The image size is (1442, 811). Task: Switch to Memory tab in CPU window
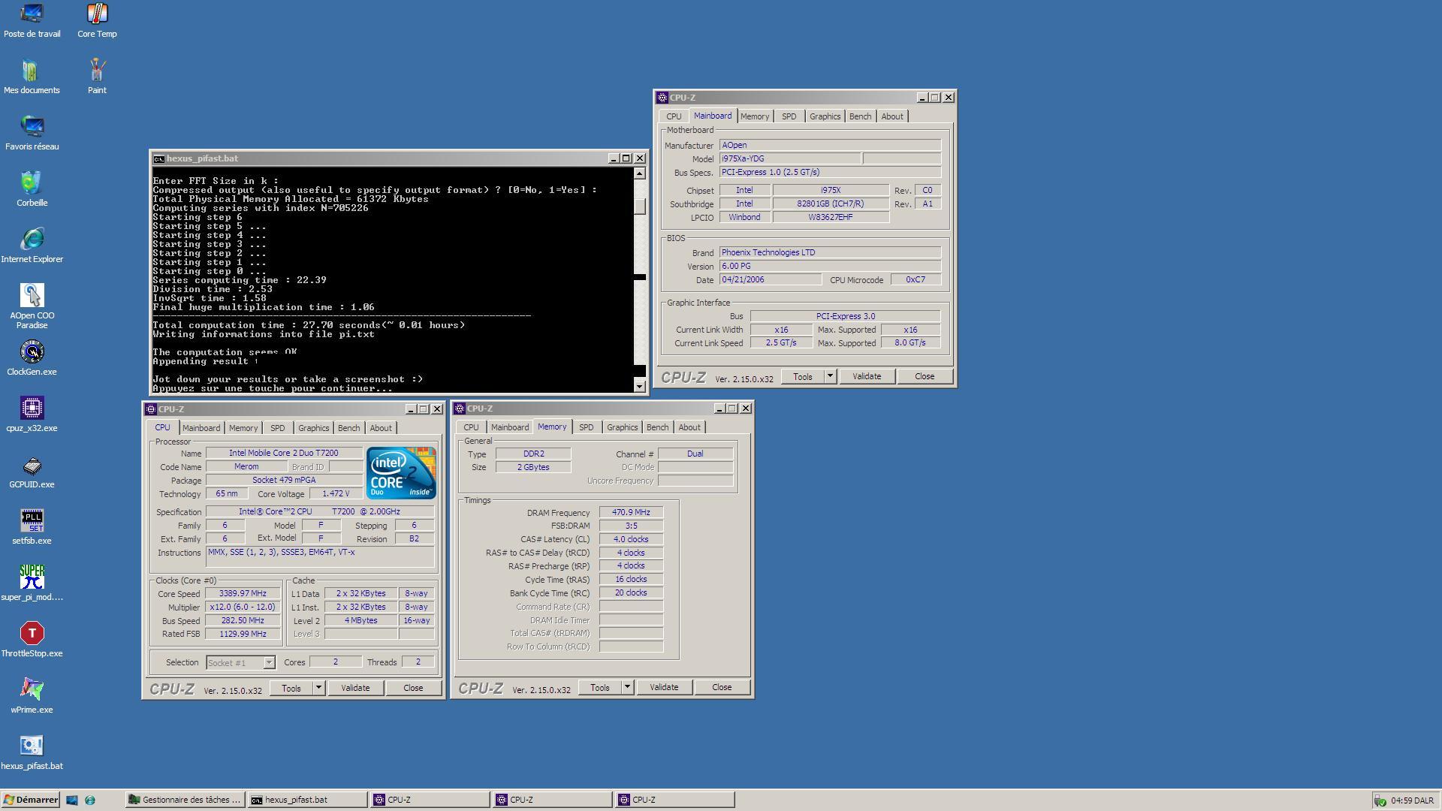[x=243, y=428]
